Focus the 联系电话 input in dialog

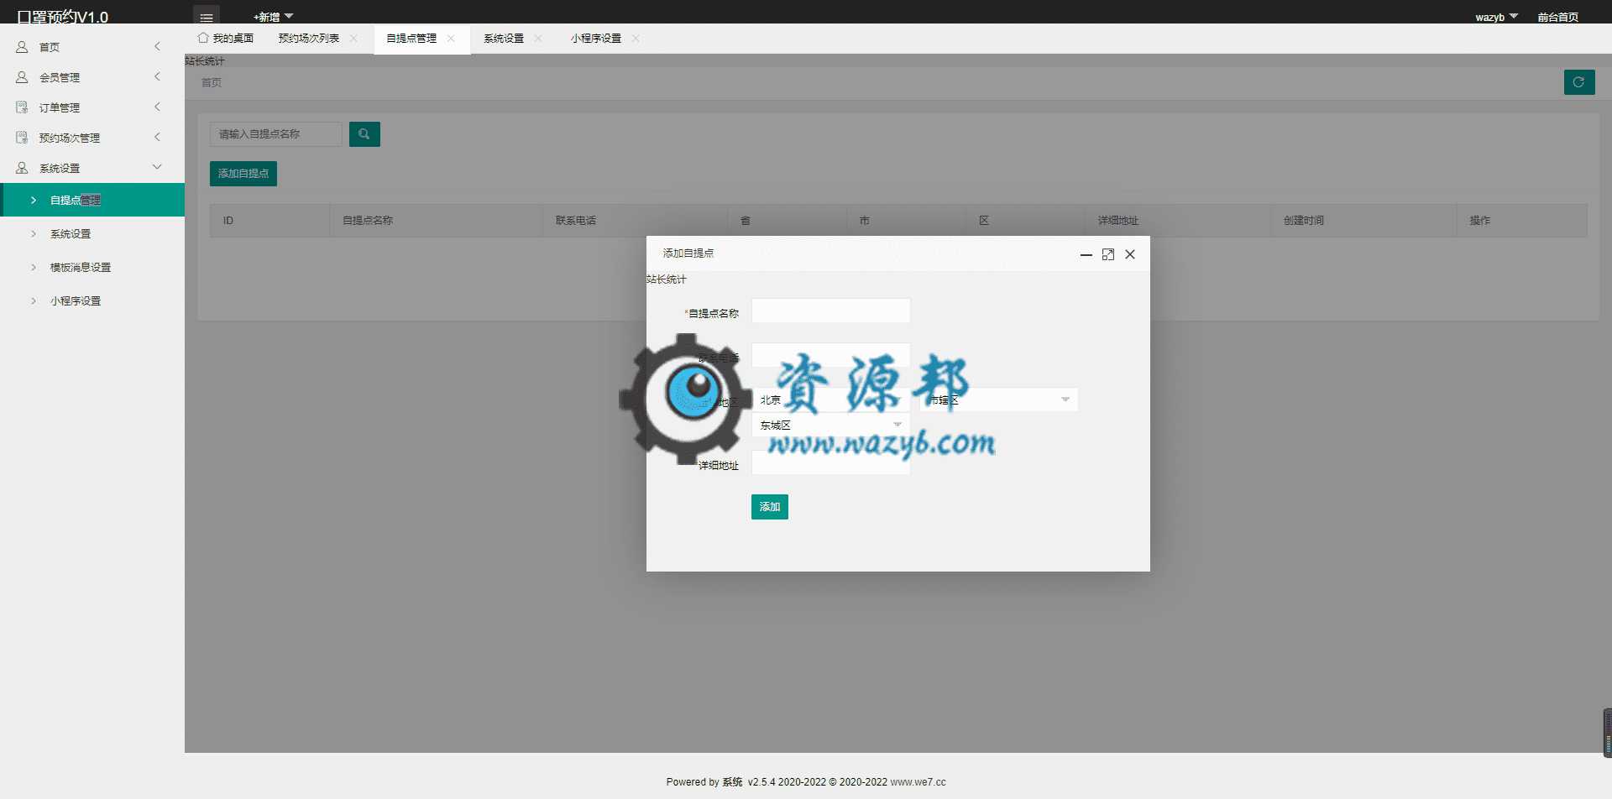pos(830,356)
